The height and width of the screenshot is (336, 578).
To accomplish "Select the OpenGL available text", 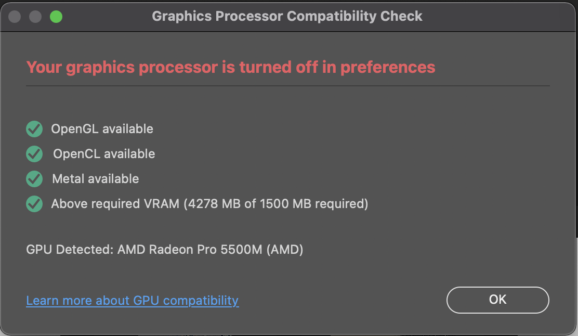I will pos(102,128).
